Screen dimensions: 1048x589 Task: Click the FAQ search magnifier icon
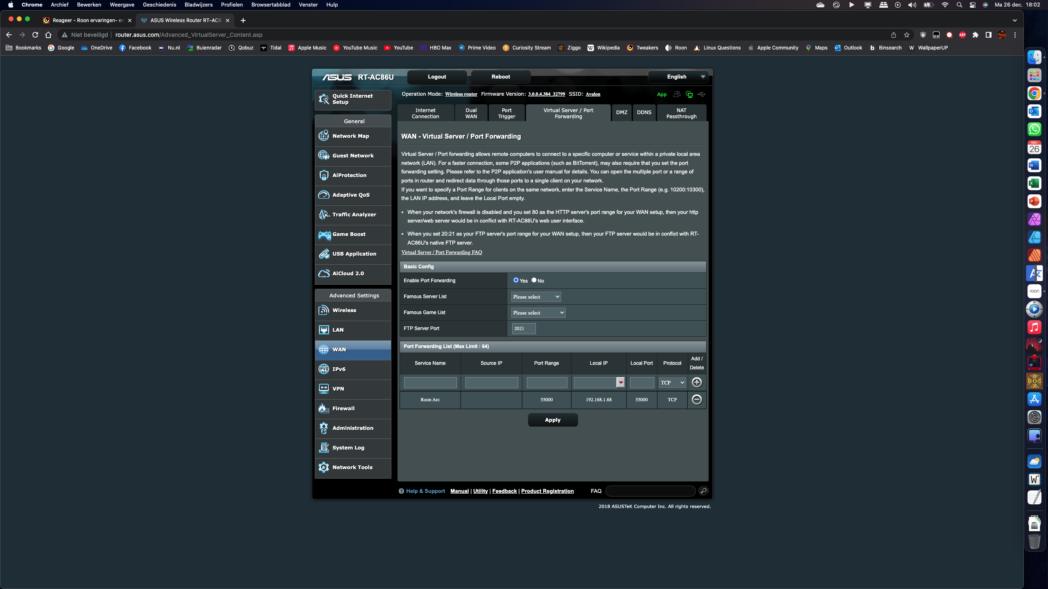click(x=703, y=491)
